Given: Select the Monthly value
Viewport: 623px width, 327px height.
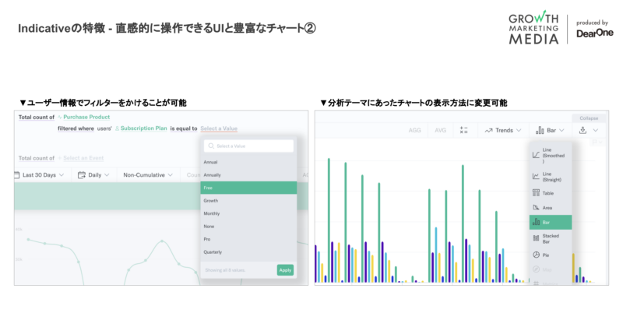Looking at the screenshot, I should [248, 213].
